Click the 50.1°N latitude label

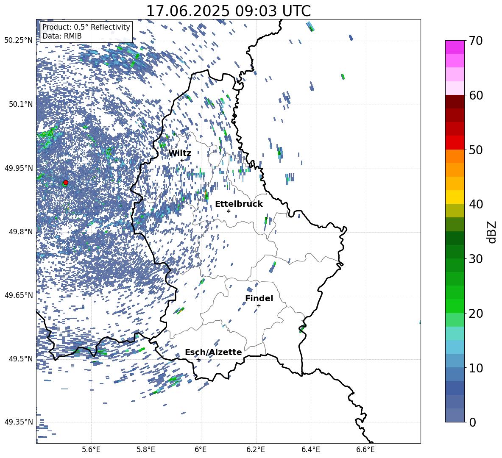pyautogui.click(x=21, y=104)
